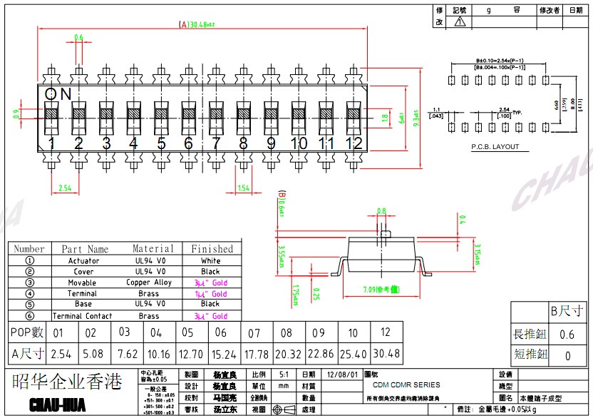Click the projection view symbol beside 視圖
The height and width of the screenshot is (418, 593).
point(284,409)
